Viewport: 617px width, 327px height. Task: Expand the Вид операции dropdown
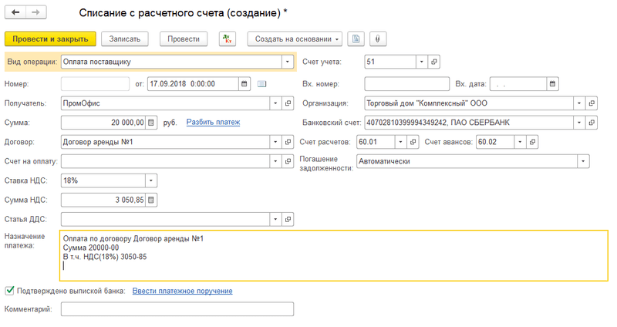288,62
